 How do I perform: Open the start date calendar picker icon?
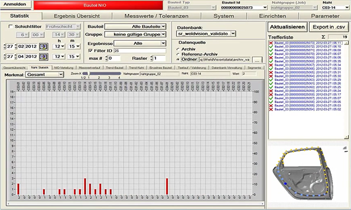click(x=44, y=47)
